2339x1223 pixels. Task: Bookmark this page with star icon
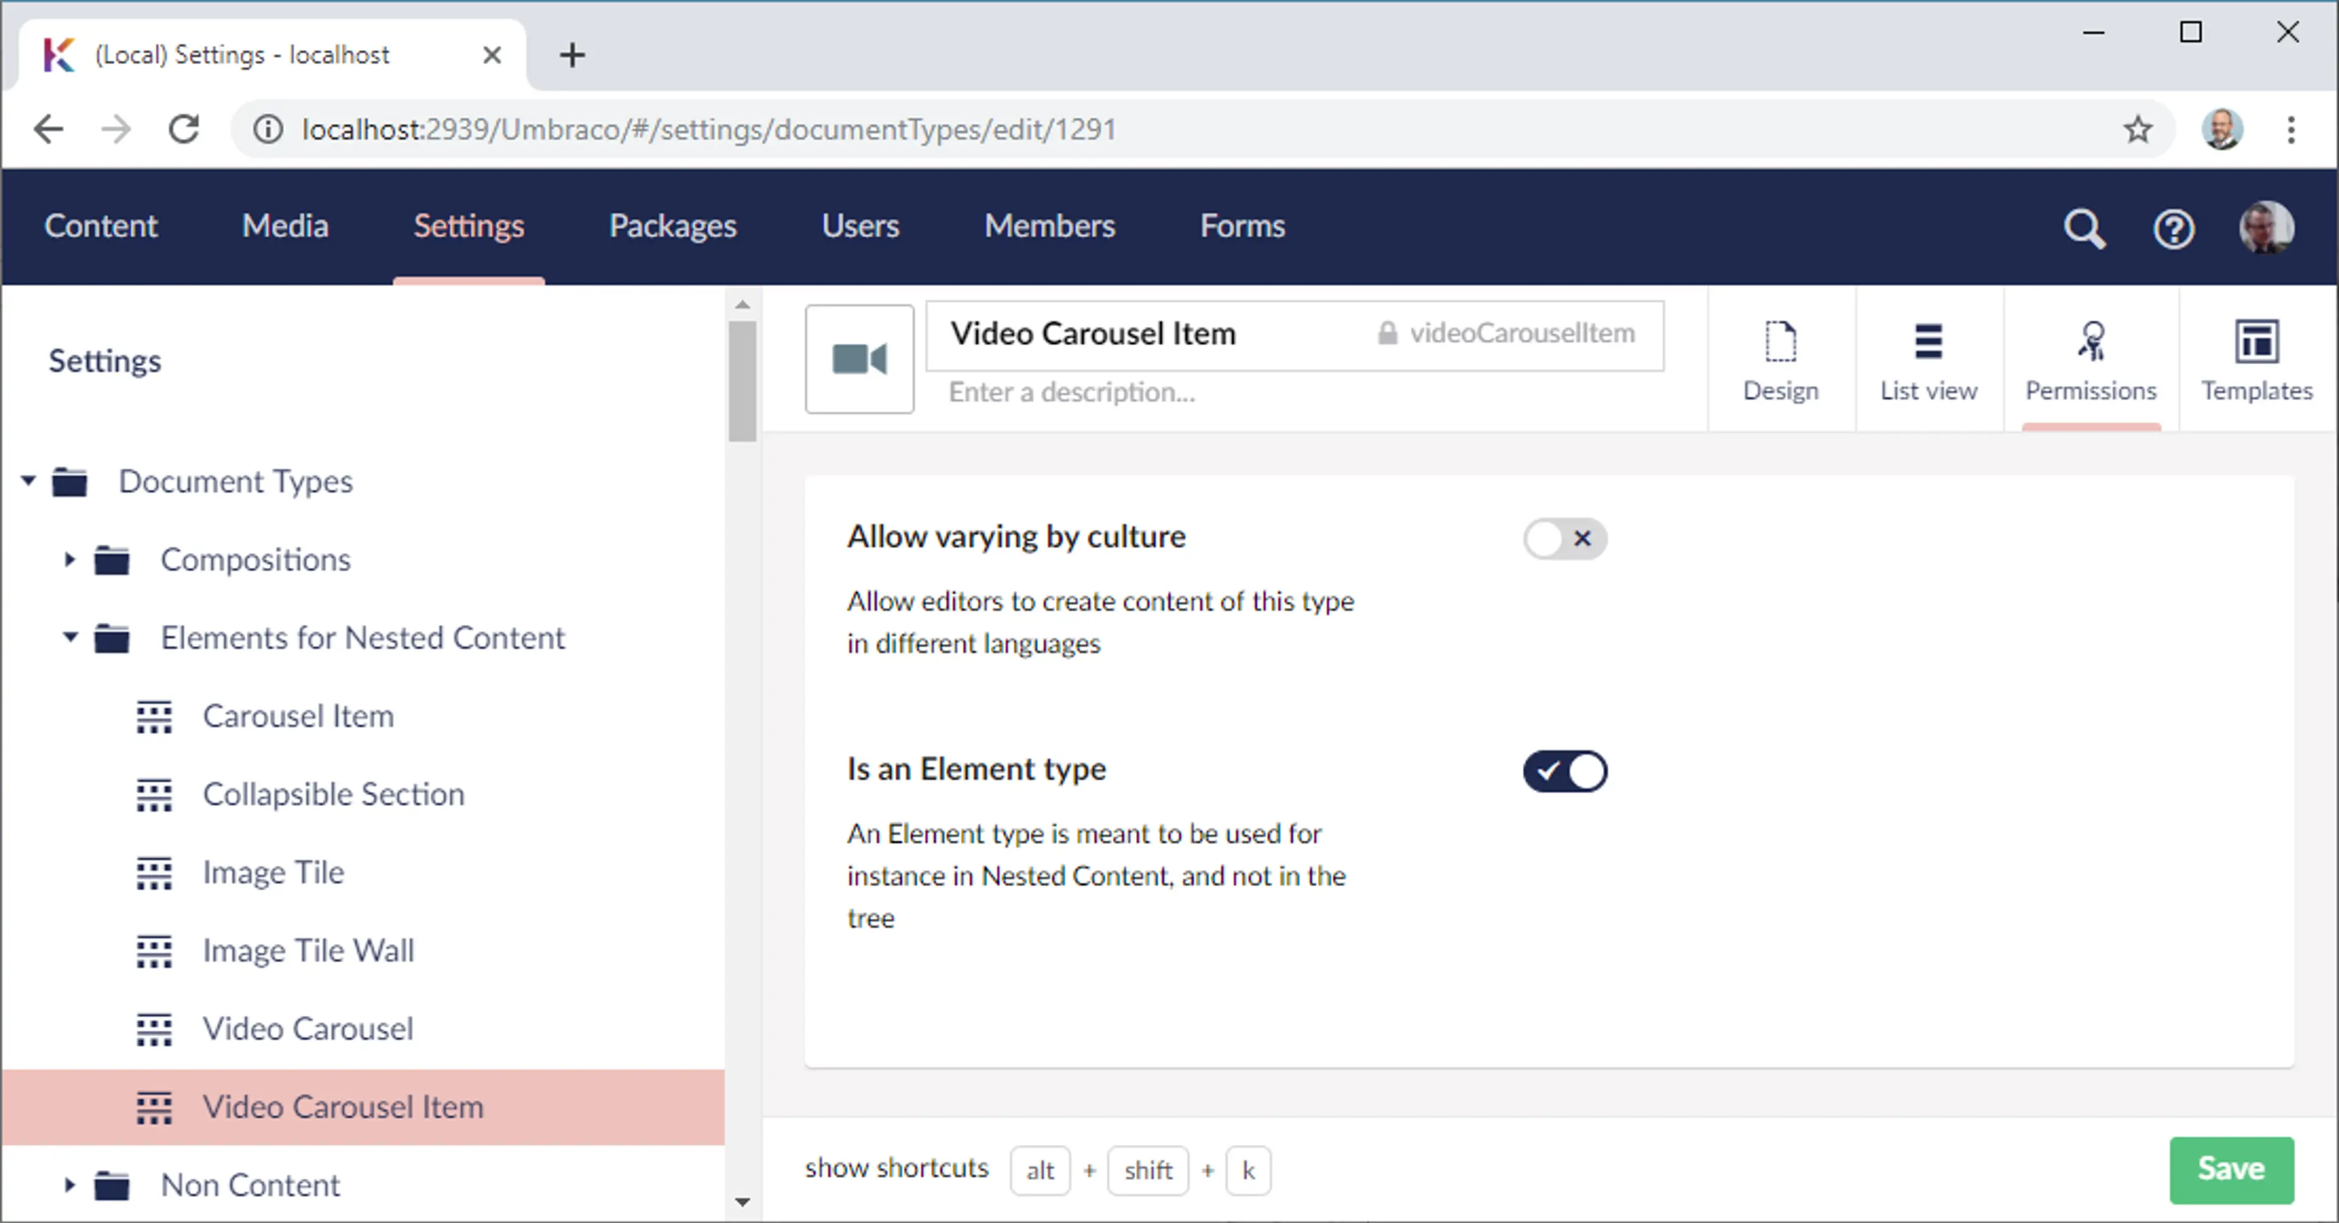coord(2137,130)
